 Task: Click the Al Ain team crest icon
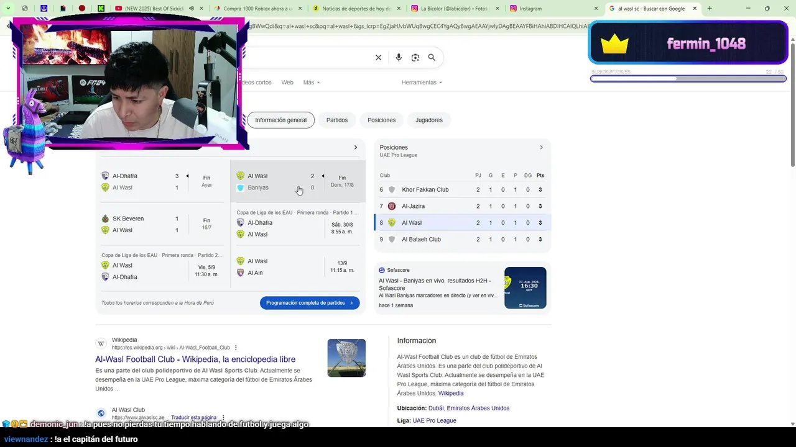click(240, 273)
